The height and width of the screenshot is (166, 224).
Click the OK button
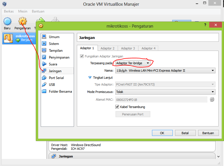pos(162,133)
